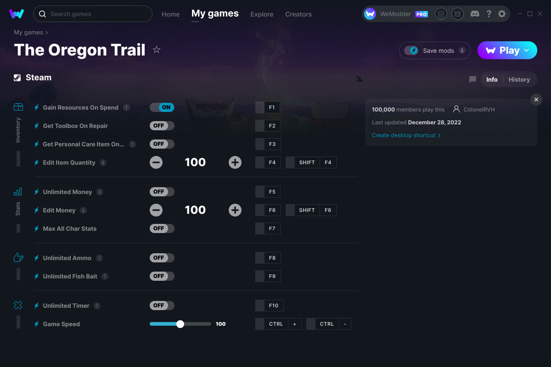Enable Max All Char Stats

pyautogui.click(x=162, y=228)
